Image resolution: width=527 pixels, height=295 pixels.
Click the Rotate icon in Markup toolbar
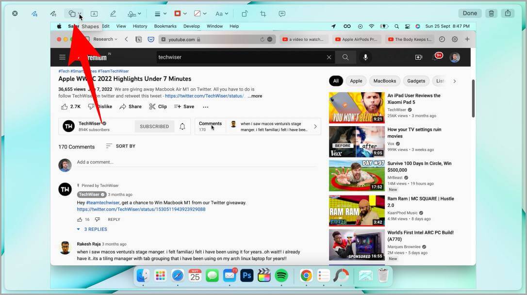click(245, 14)
